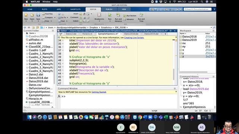Open CuadrosZ020B folder
This screenshot has height=134, width=239.
[38, 36]
